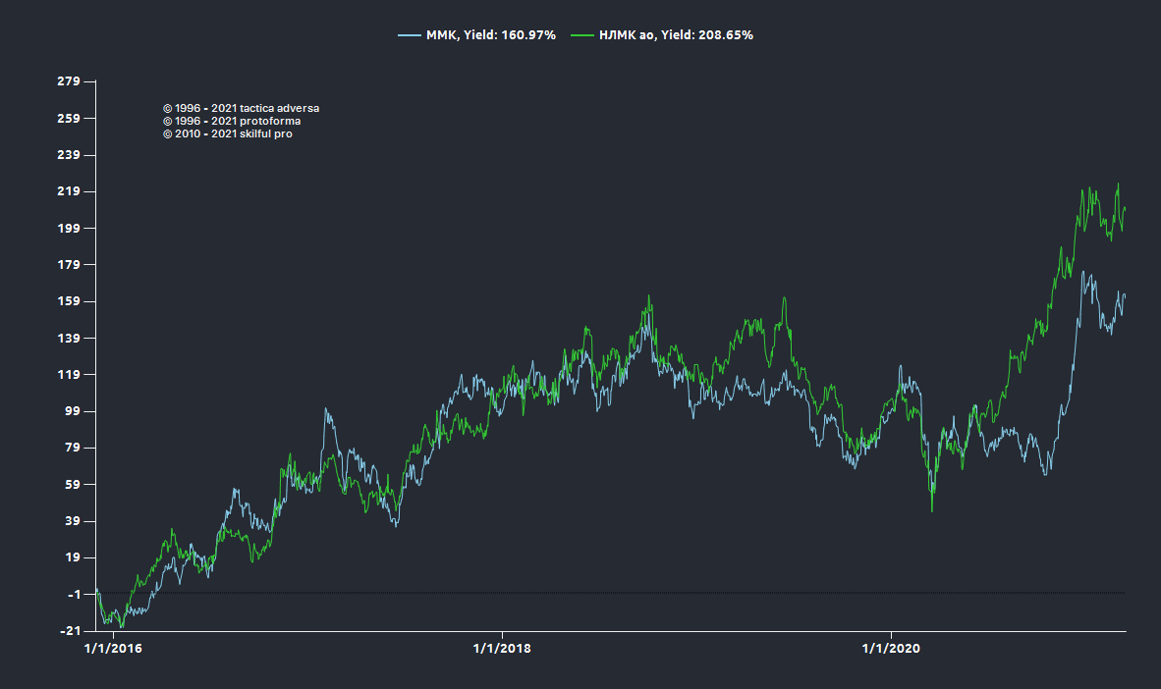Click the 279 y-axis label
Viewport: 1161px width, 689px height.
tap(69, 81)
